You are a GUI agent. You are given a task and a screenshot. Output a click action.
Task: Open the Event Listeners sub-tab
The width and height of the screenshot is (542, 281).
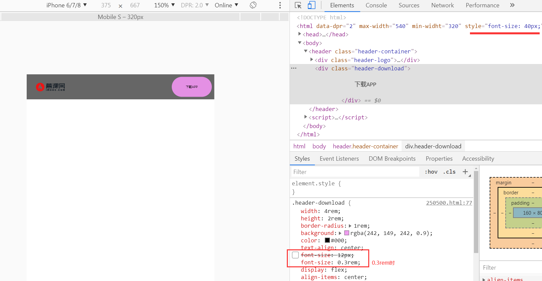(x=339, y=159)
